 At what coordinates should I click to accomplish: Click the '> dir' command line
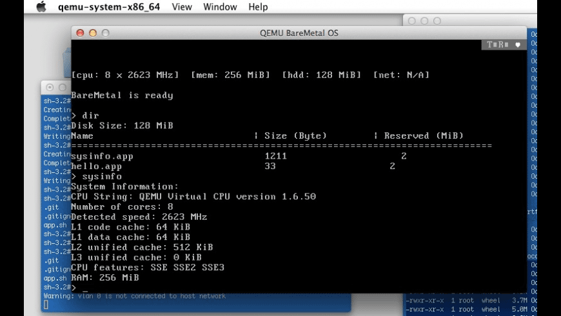(x=85, y=115)
